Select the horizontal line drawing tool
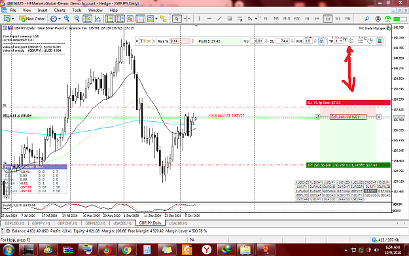Viewport: 409px width, 256px height. [x=209, y=19]
